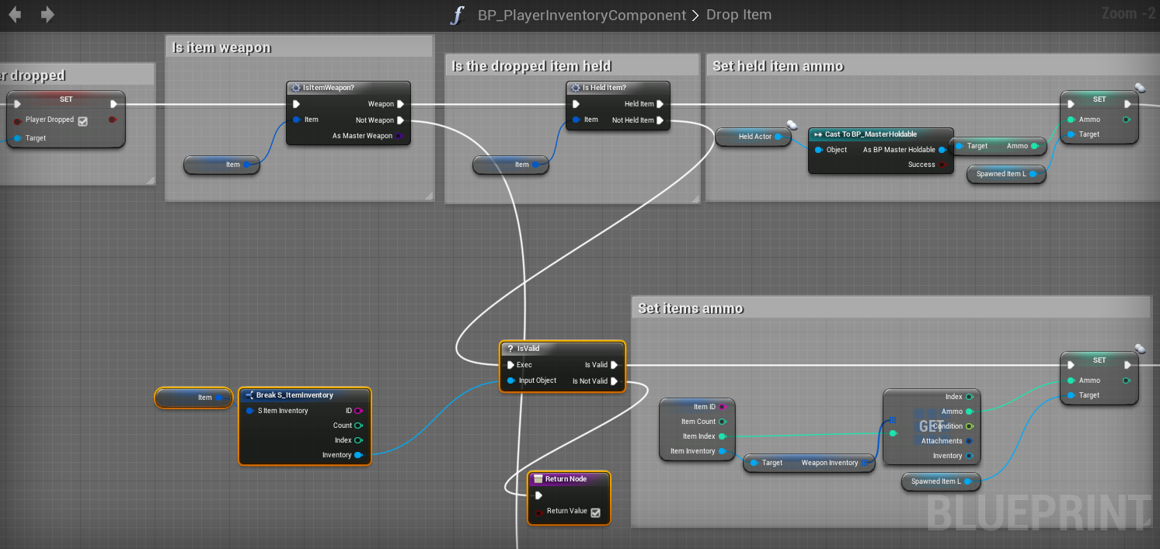Click the Return Node icon
The height and width of the screenshot is (549, 1160).
538,479
